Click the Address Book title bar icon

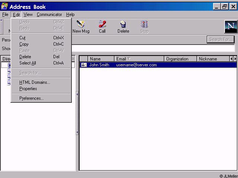[x=4, y=7]
